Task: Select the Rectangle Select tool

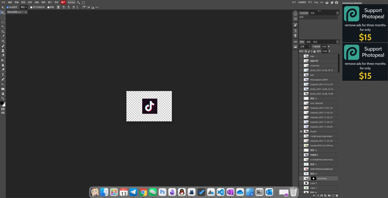Action: coord(3,17)
